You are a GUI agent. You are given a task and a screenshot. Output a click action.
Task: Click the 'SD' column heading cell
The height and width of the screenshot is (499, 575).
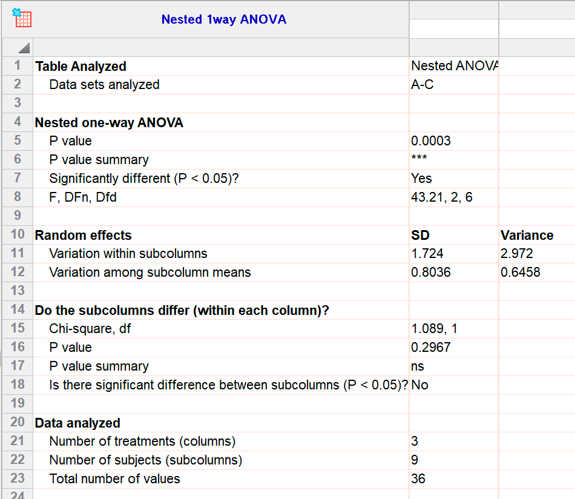pos(420,236)
